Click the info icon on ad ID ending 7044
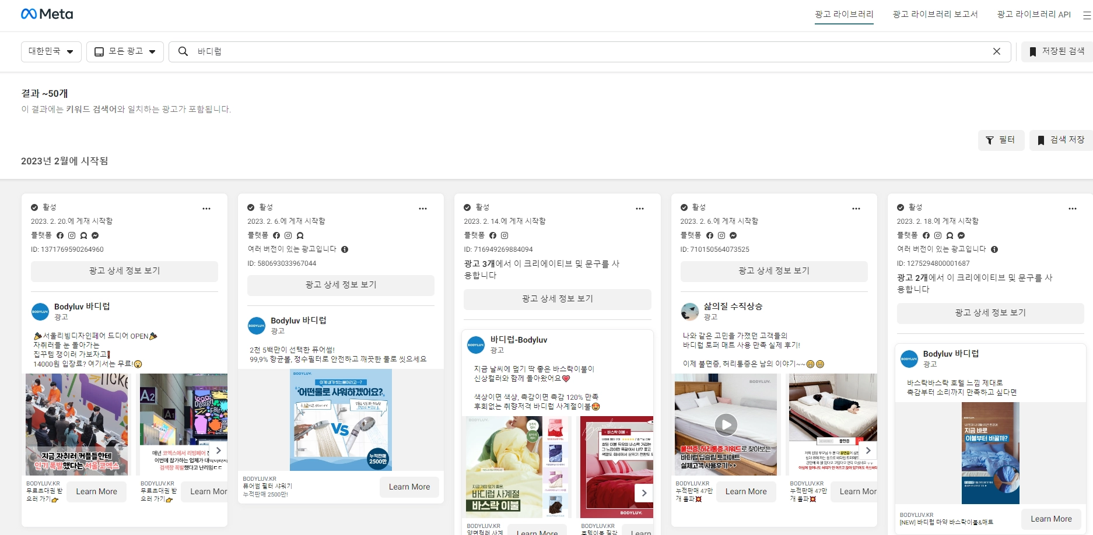The height and width of the screenshot is (535, 1093). pos(345,249)
